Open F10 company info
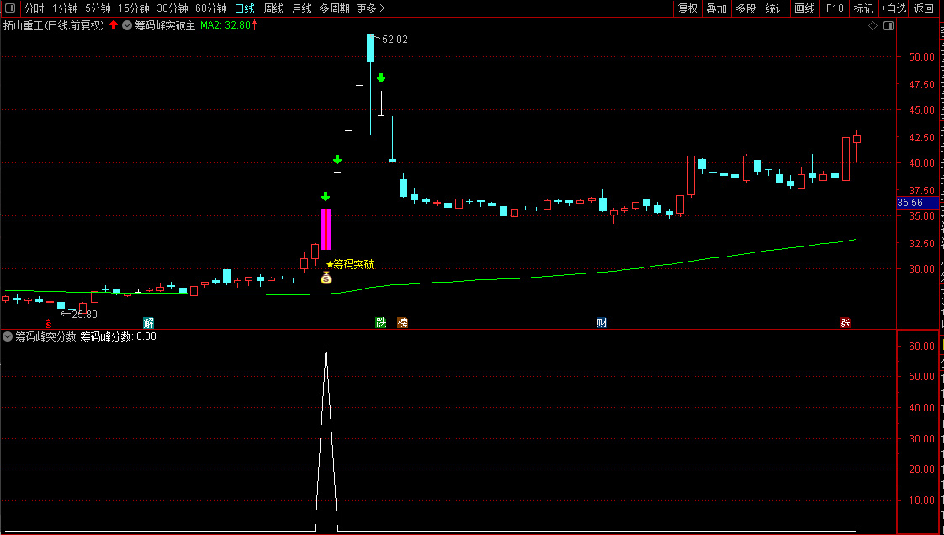The height and width of the screenshot is (535, 944). 835,8
